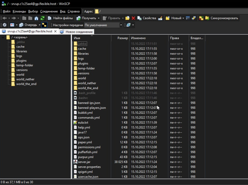Switch to the Новое соединение tab
Image resolution: width=248 pixels, height=185 pixels.
click(x=77, y=32)
